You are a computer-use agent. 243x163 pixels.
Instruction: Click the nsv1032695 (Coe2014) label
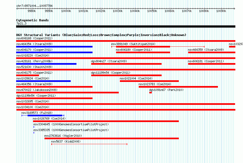tap(33, 101)
